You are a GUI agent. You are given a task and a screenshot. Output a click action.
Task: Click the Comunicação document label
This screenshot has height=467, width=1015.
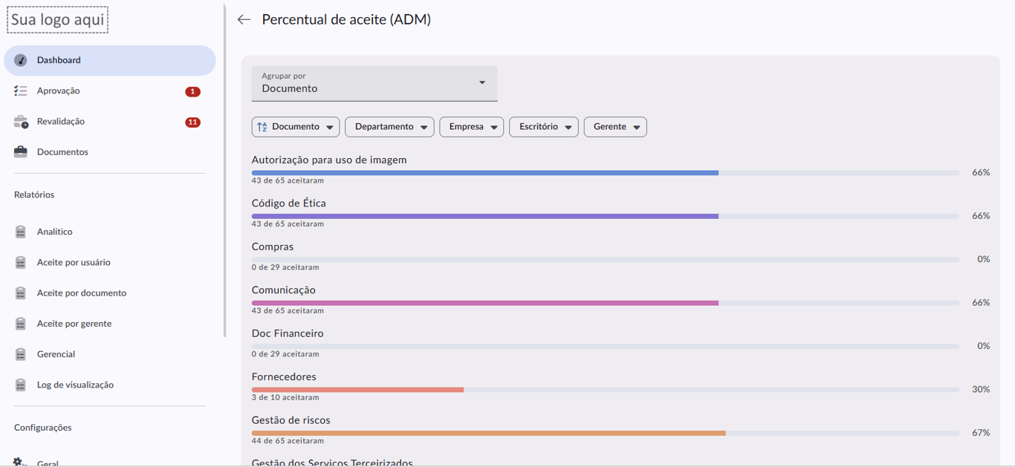284,290
